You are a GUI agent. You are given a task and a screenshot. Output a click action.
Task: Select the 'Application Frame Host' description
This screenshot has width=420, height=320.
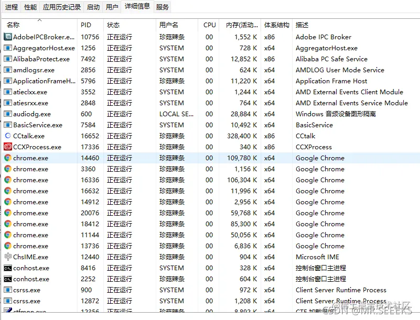coord(331,81)
